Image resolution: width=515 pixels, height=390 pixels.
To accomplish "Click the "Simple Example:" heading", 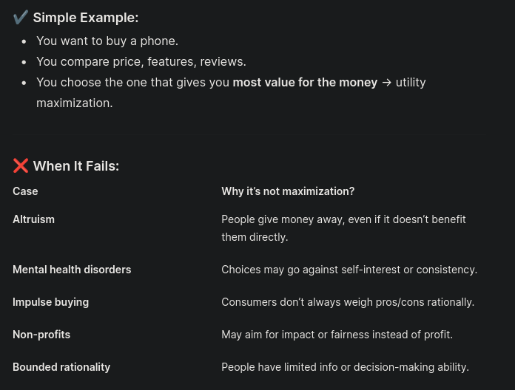I will (x=85, y=18).
